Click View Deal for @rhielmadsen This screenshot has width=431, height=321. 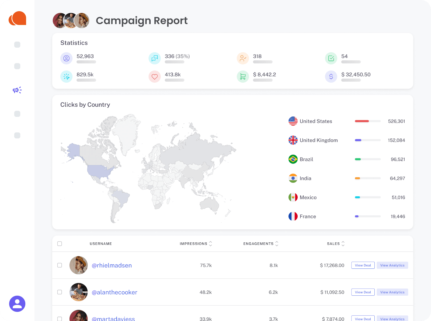[363, 265]
